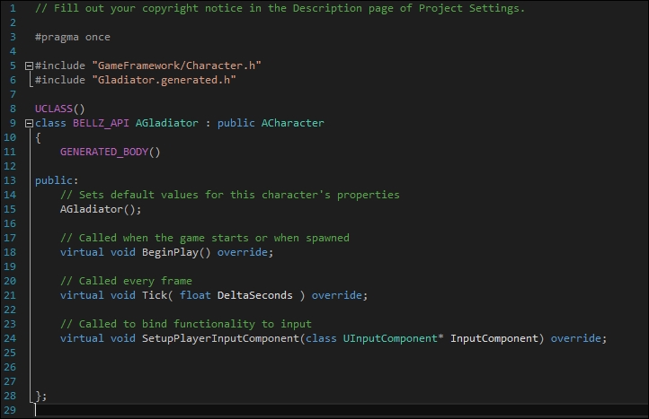The width and height of the screenshot is (649, 419).
Task: Click the AGladiator constructor declaration
Action: pos(101,209)
